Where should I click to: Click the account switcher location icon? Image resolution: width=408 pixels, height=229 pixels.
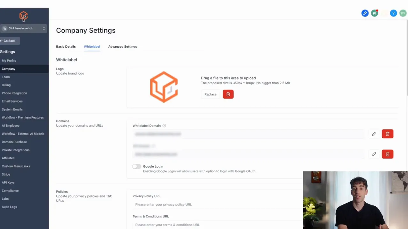(4, 28)
